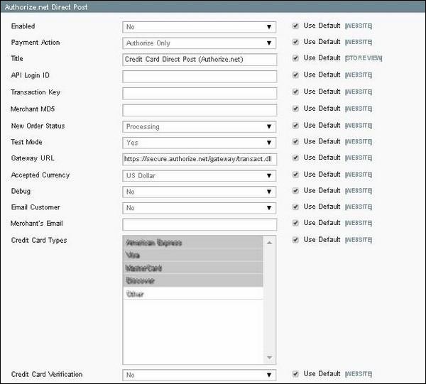The width and height of the screenshot is (426, 384).
Task: Open the Enabled dropdown
Action: pos(199,27)
